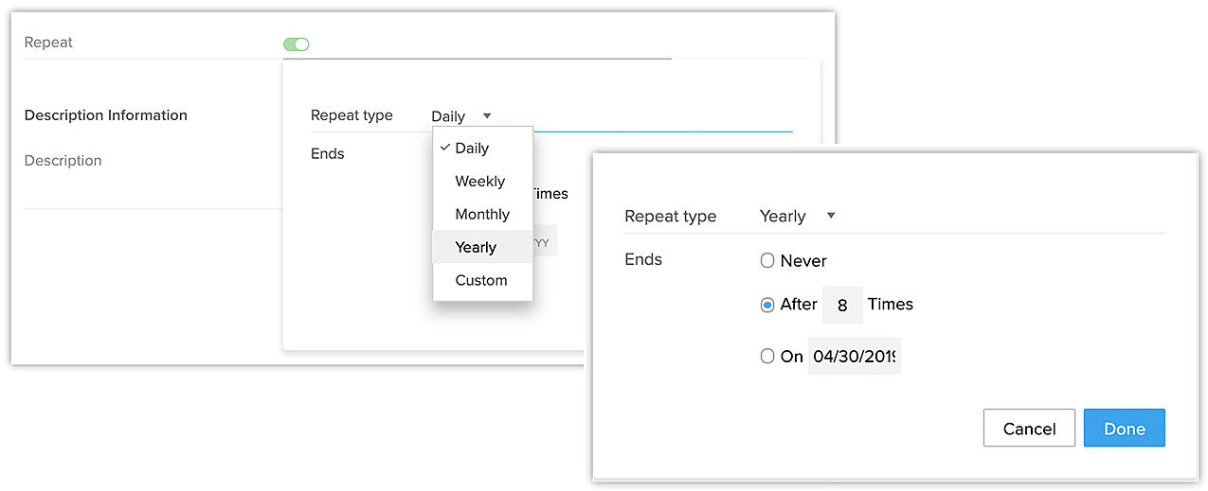The image size is (1208, 491).
Task: Choose Daily from the repeat list
Action: pos(472,149)
